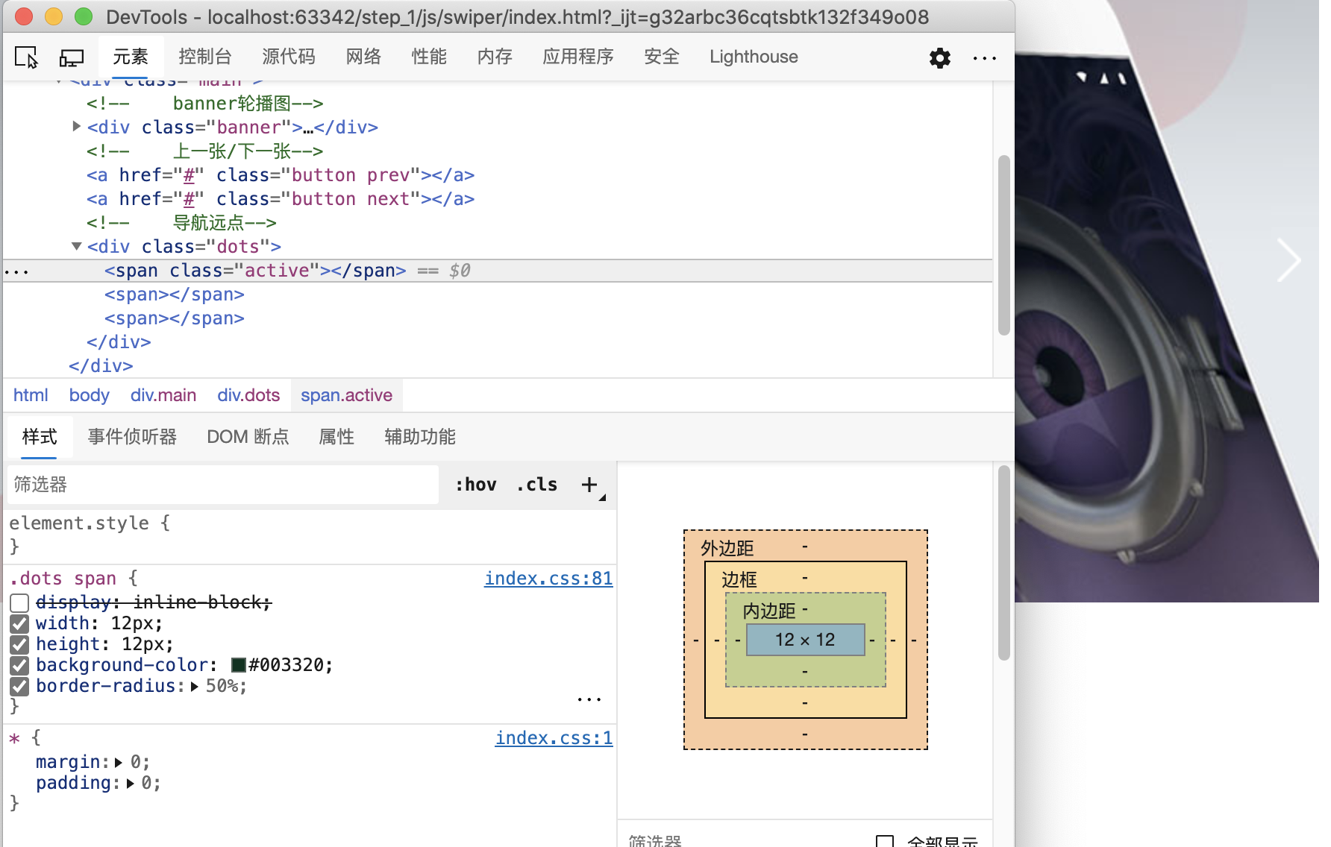
Task: Select the span class active node
Action: [x=255, y=271]
